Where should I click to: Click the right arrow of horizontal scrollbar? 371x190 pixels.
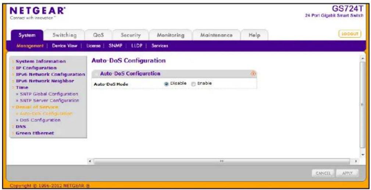(356, 162)
